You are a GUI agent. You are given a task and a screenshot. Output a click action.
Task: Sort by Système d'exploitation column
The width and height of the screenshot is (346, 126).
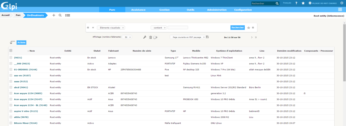[229, 51]
